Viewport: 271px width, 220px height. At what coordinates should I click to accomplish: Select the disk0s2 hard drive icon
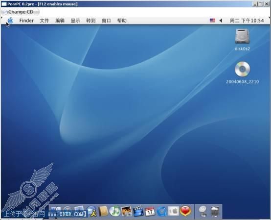click(x=242, y=36)
